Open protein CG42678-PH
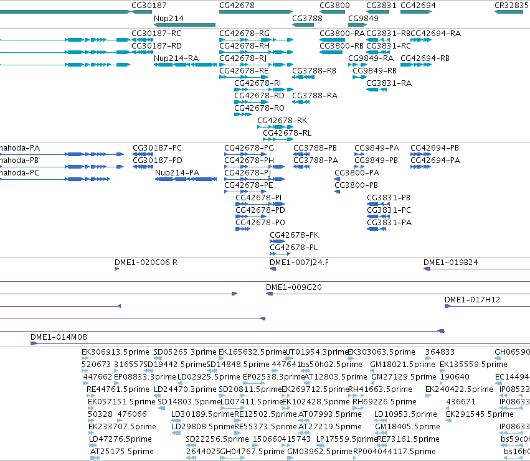530x461 pixels. [x=249, y=161]
